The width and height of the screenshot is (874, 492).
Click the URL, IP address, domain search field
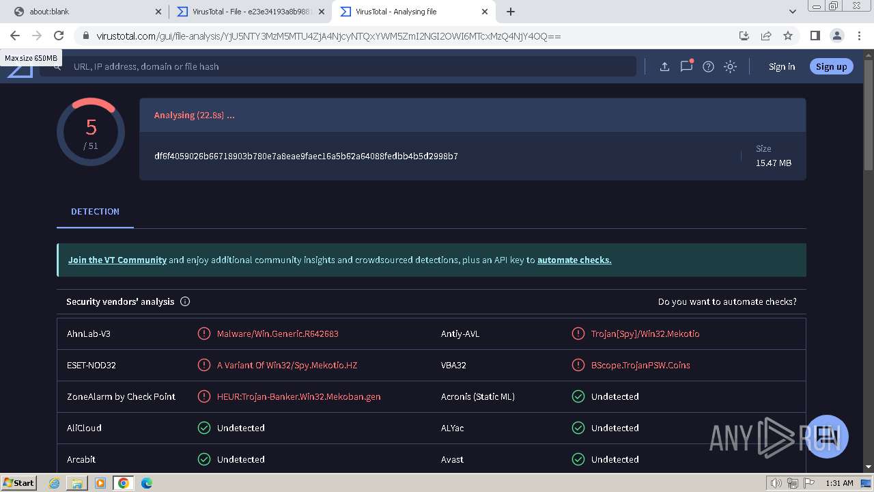tap(338, 66)
